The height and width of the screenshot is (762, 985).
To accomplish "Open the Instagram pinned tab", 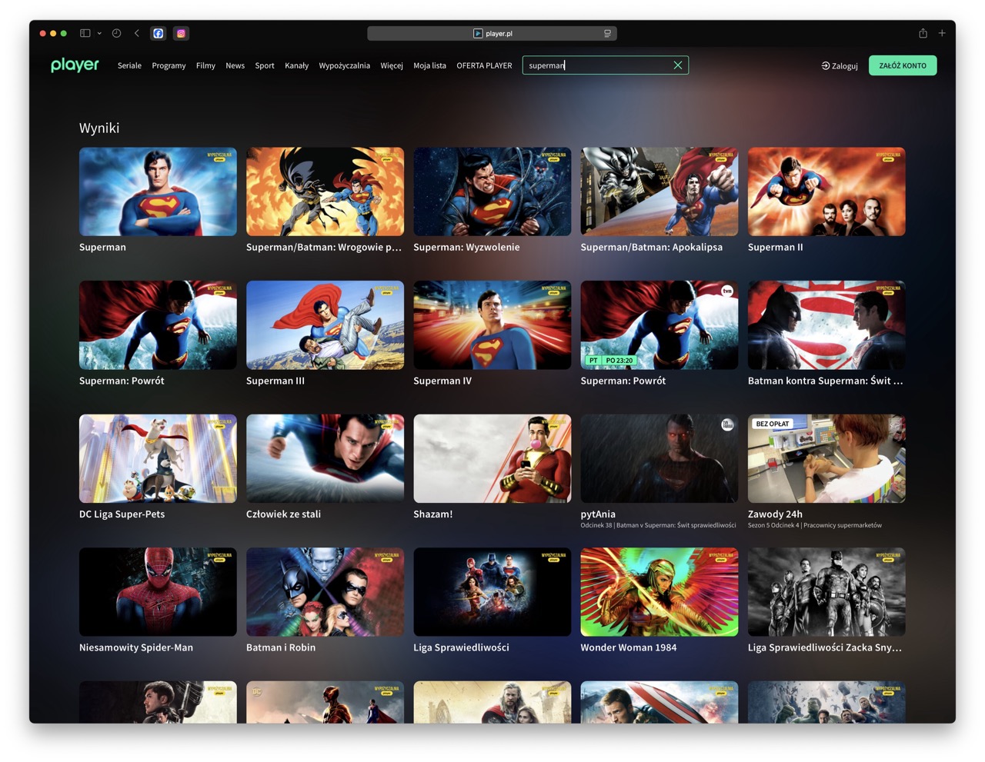I will (x=181, y=33).
